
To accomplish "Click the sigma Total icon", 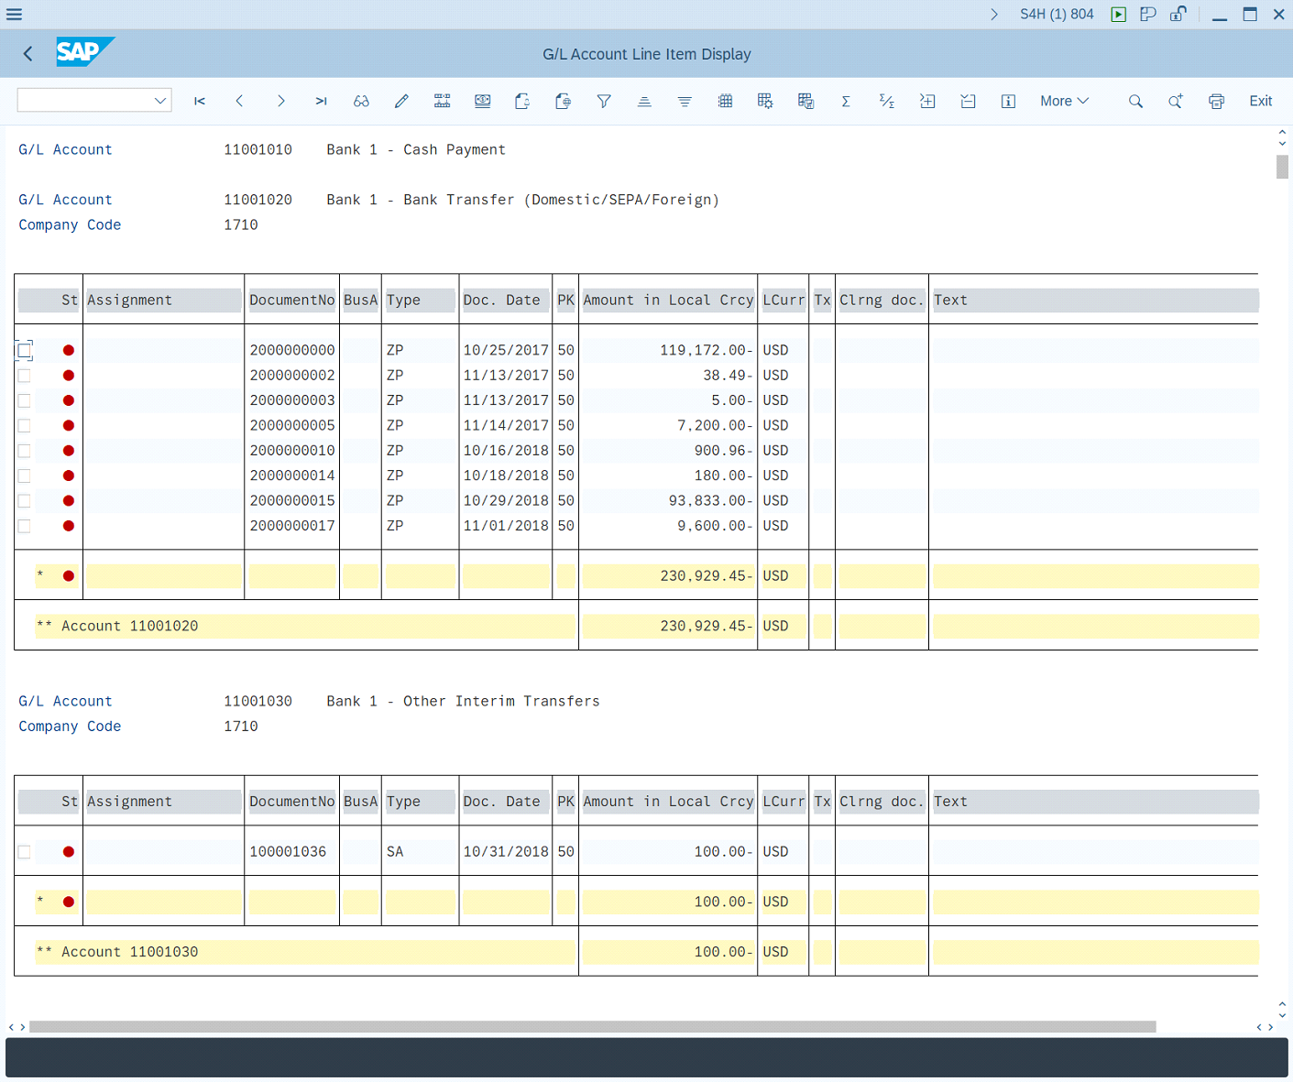I will [x=846, y=101].
